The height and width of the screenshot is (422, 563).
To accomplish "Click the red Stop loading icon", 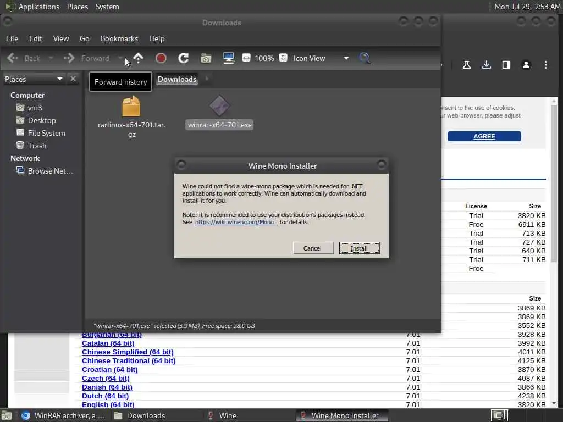I will [x=161, y=58].
